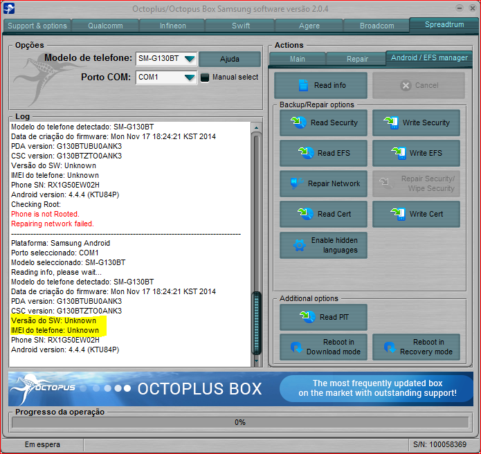Click the 'Repairing network failed.' log line
481x454 pixels.
[x=53, y=224]
